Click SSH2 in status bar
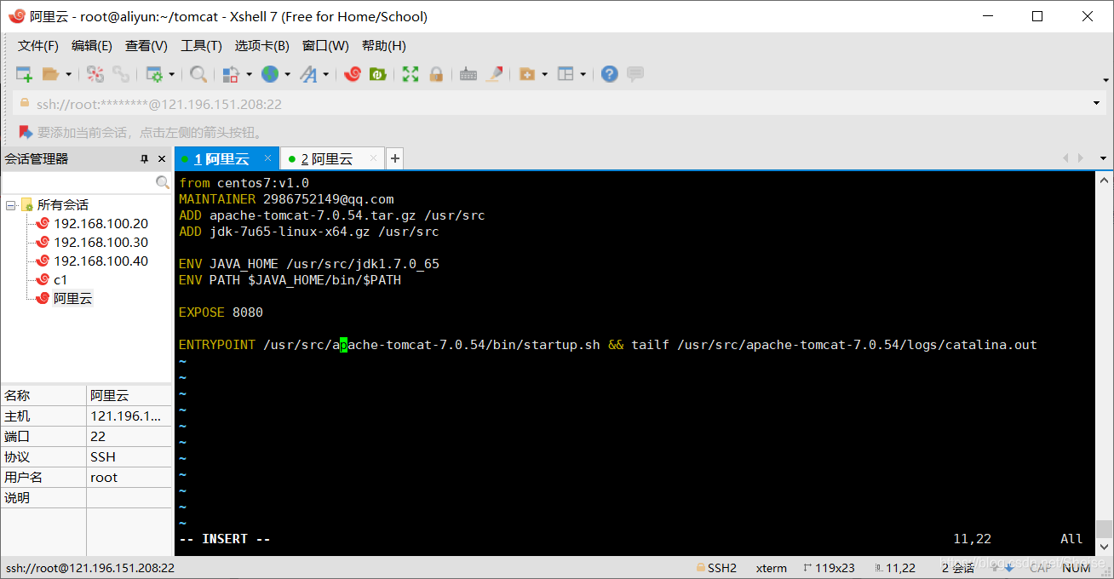1114x579 pixels. tap(716, 568)
